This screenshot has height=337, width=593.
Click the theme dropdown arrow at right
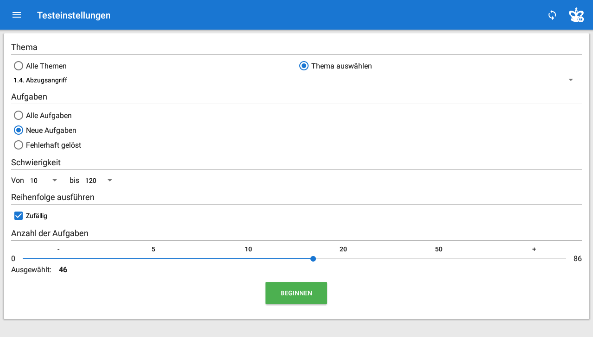(x=571, y=80)
